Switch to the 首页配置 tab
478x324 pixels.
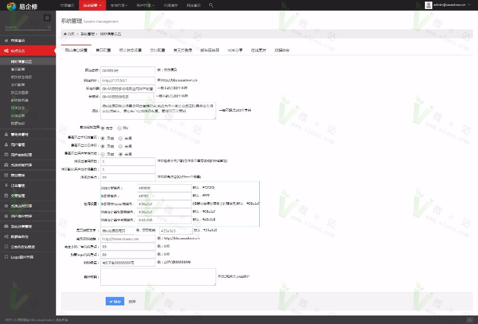[104, 50]
